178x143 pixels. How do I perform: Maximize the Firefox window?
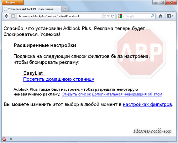coord(162,3)
